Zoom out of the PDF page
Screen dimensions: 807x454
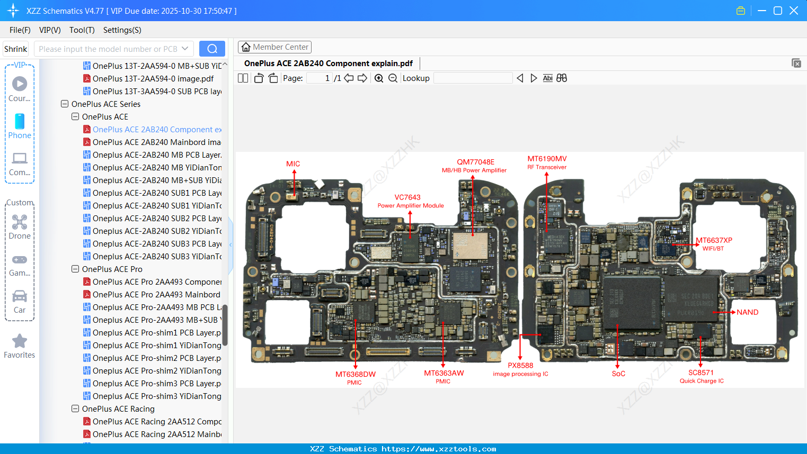point(393,78)
